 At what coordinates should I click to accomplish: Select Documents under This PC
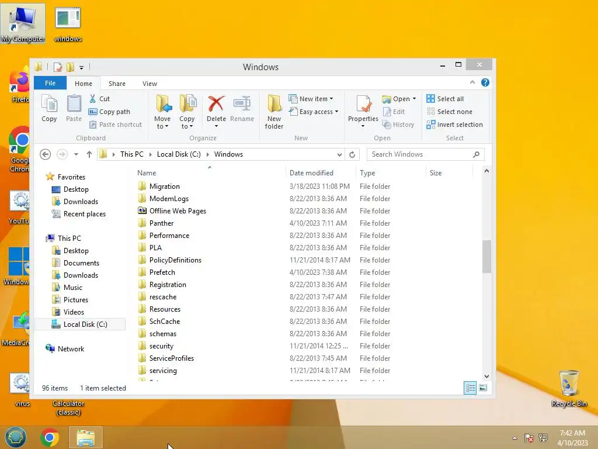tap(75, 263)
